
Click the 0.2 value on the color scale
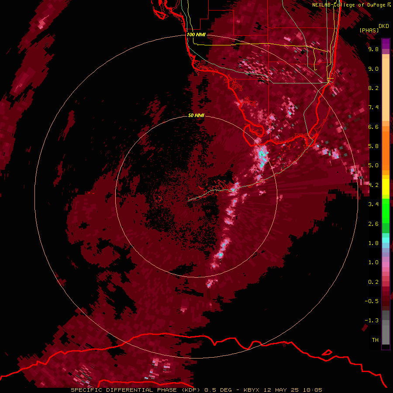click(x=373, y=282)
